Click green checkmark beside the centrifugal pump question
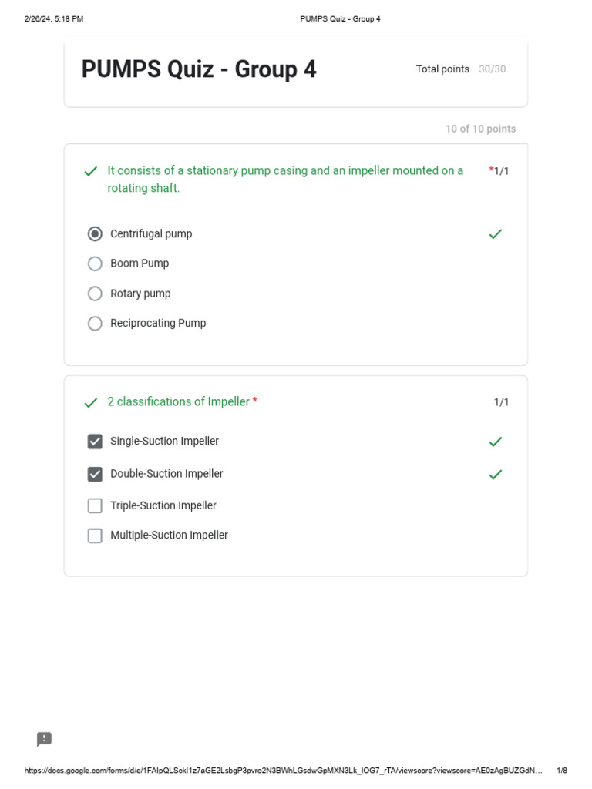 [91, 171]
